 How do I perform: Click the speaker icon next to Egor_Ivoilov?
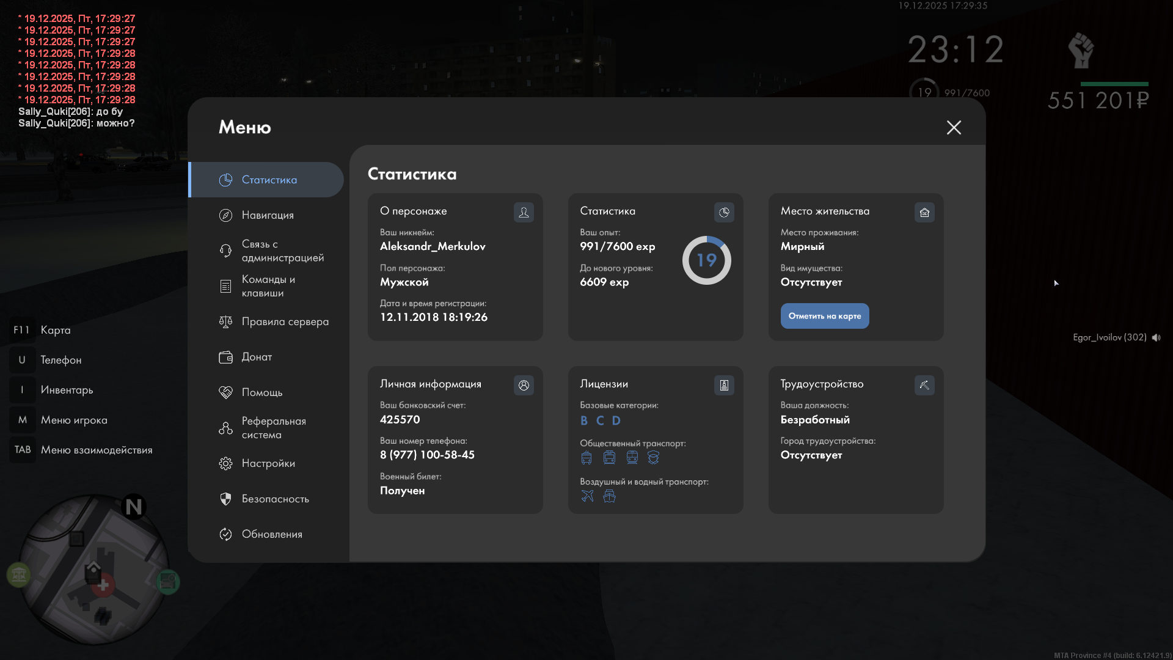1156,337
